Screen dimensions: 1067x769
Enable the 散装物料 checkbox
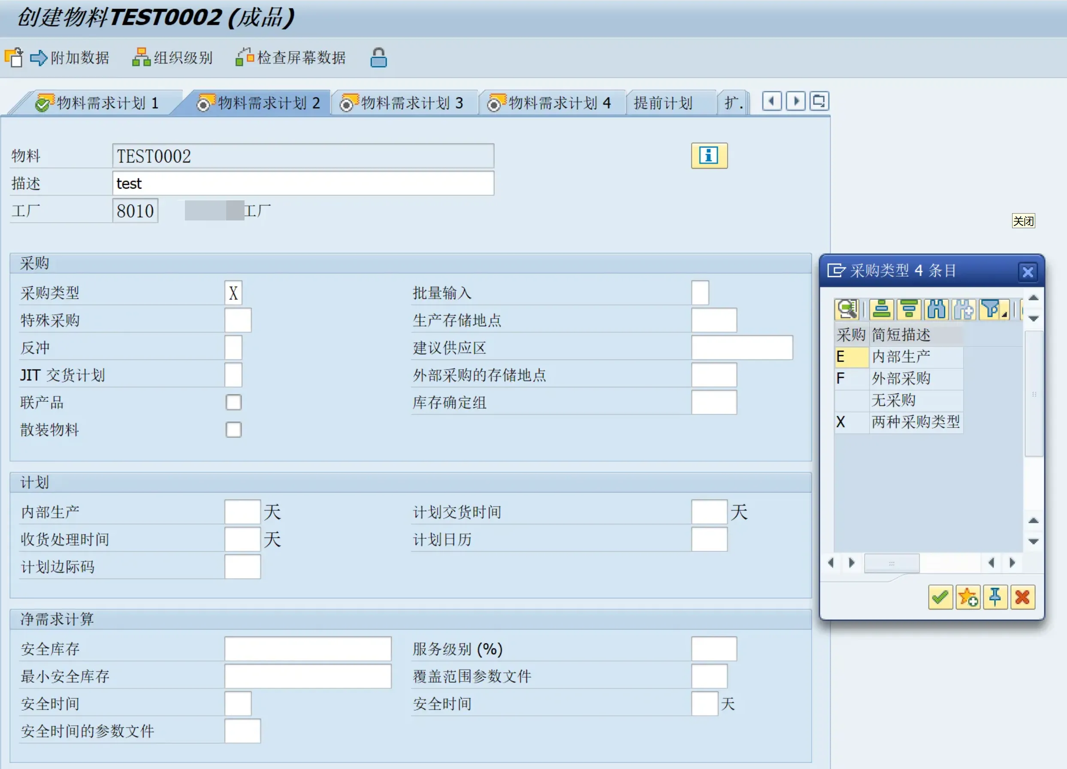(x=233, y=429)
